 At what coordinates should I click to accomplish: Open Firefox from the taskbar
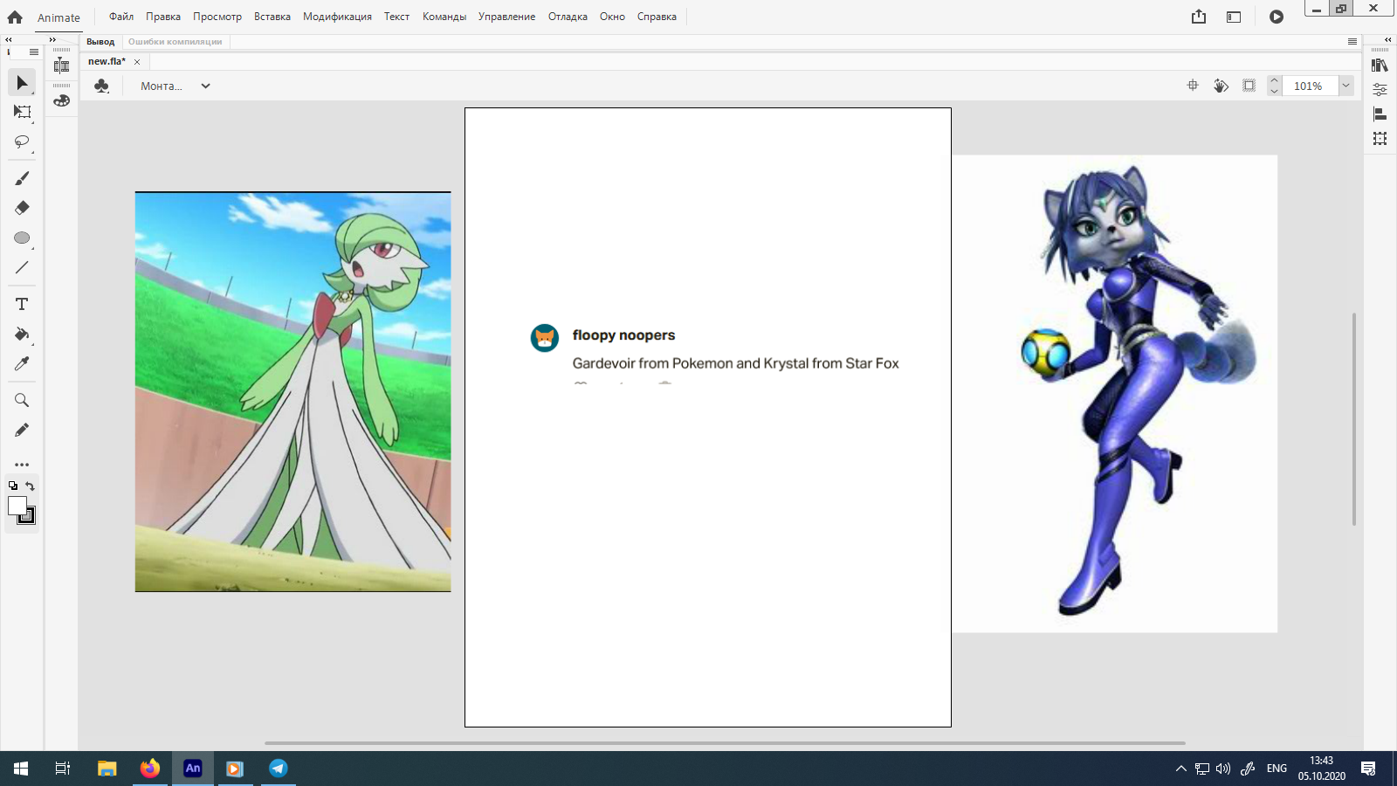tap(150, 769)
